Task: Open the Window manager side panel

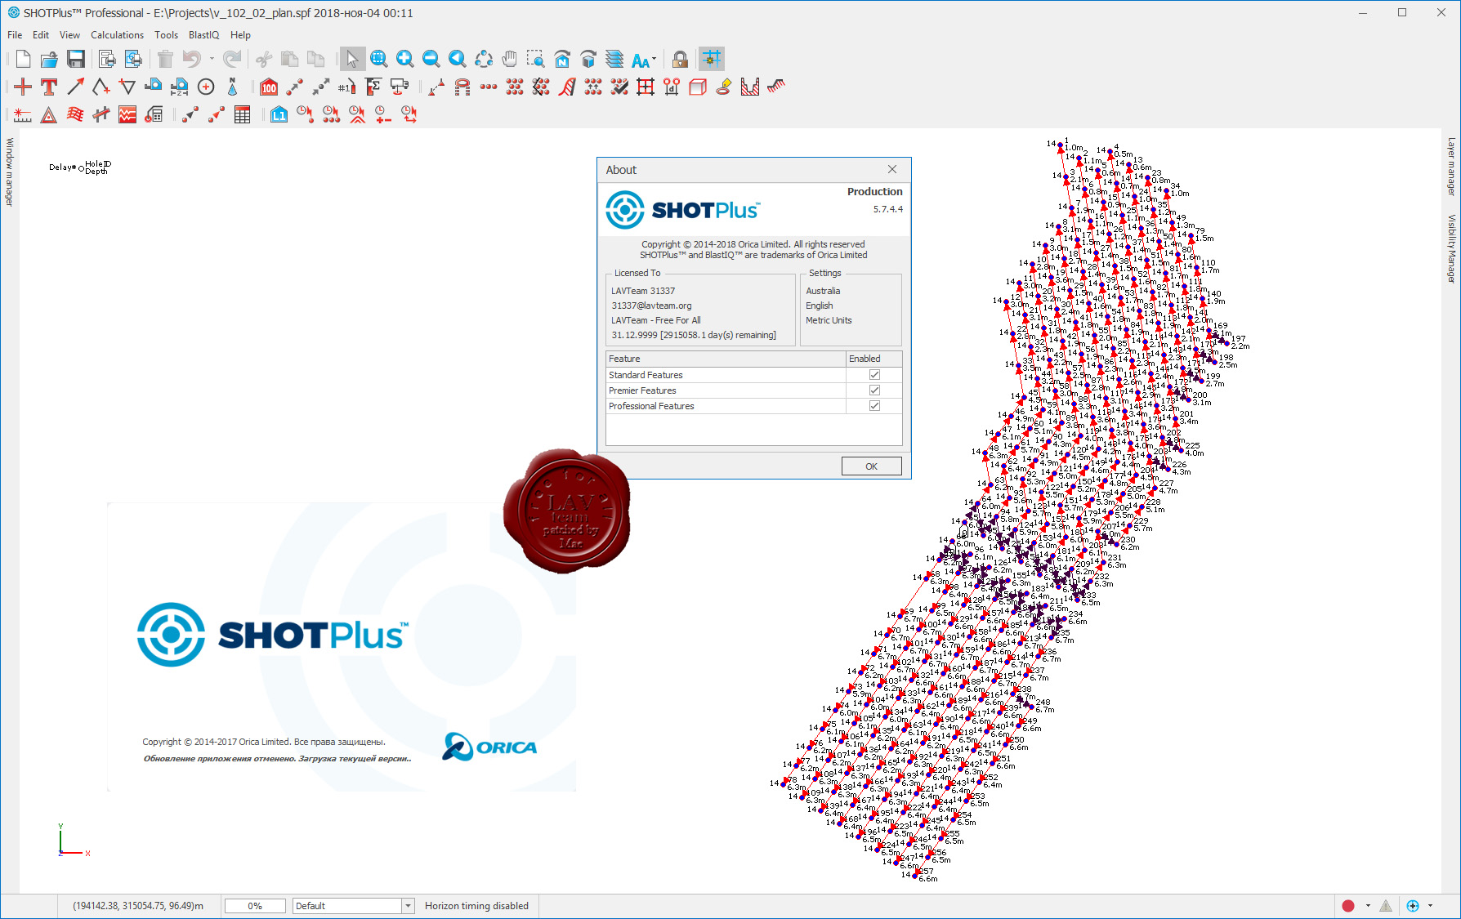Action: coord(10,172)
